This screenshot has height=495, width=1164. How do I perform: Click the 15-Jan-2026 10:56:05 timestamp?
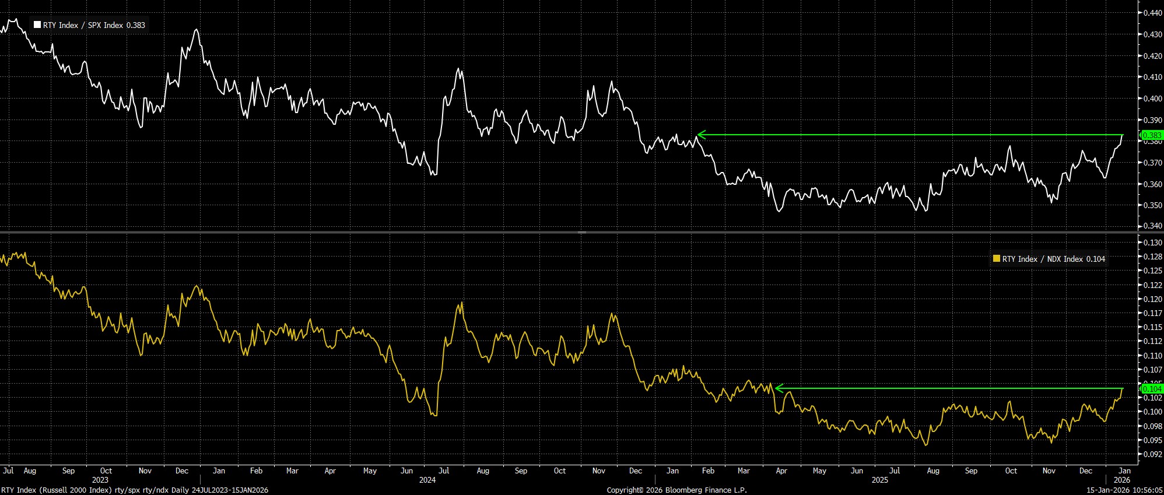pos(1123,490)
